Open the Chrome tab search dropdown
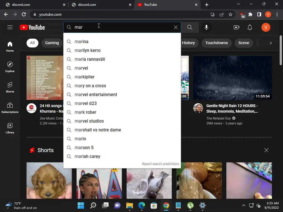The height and width of the screenshot is (212, 283). [x=239, y=4]
